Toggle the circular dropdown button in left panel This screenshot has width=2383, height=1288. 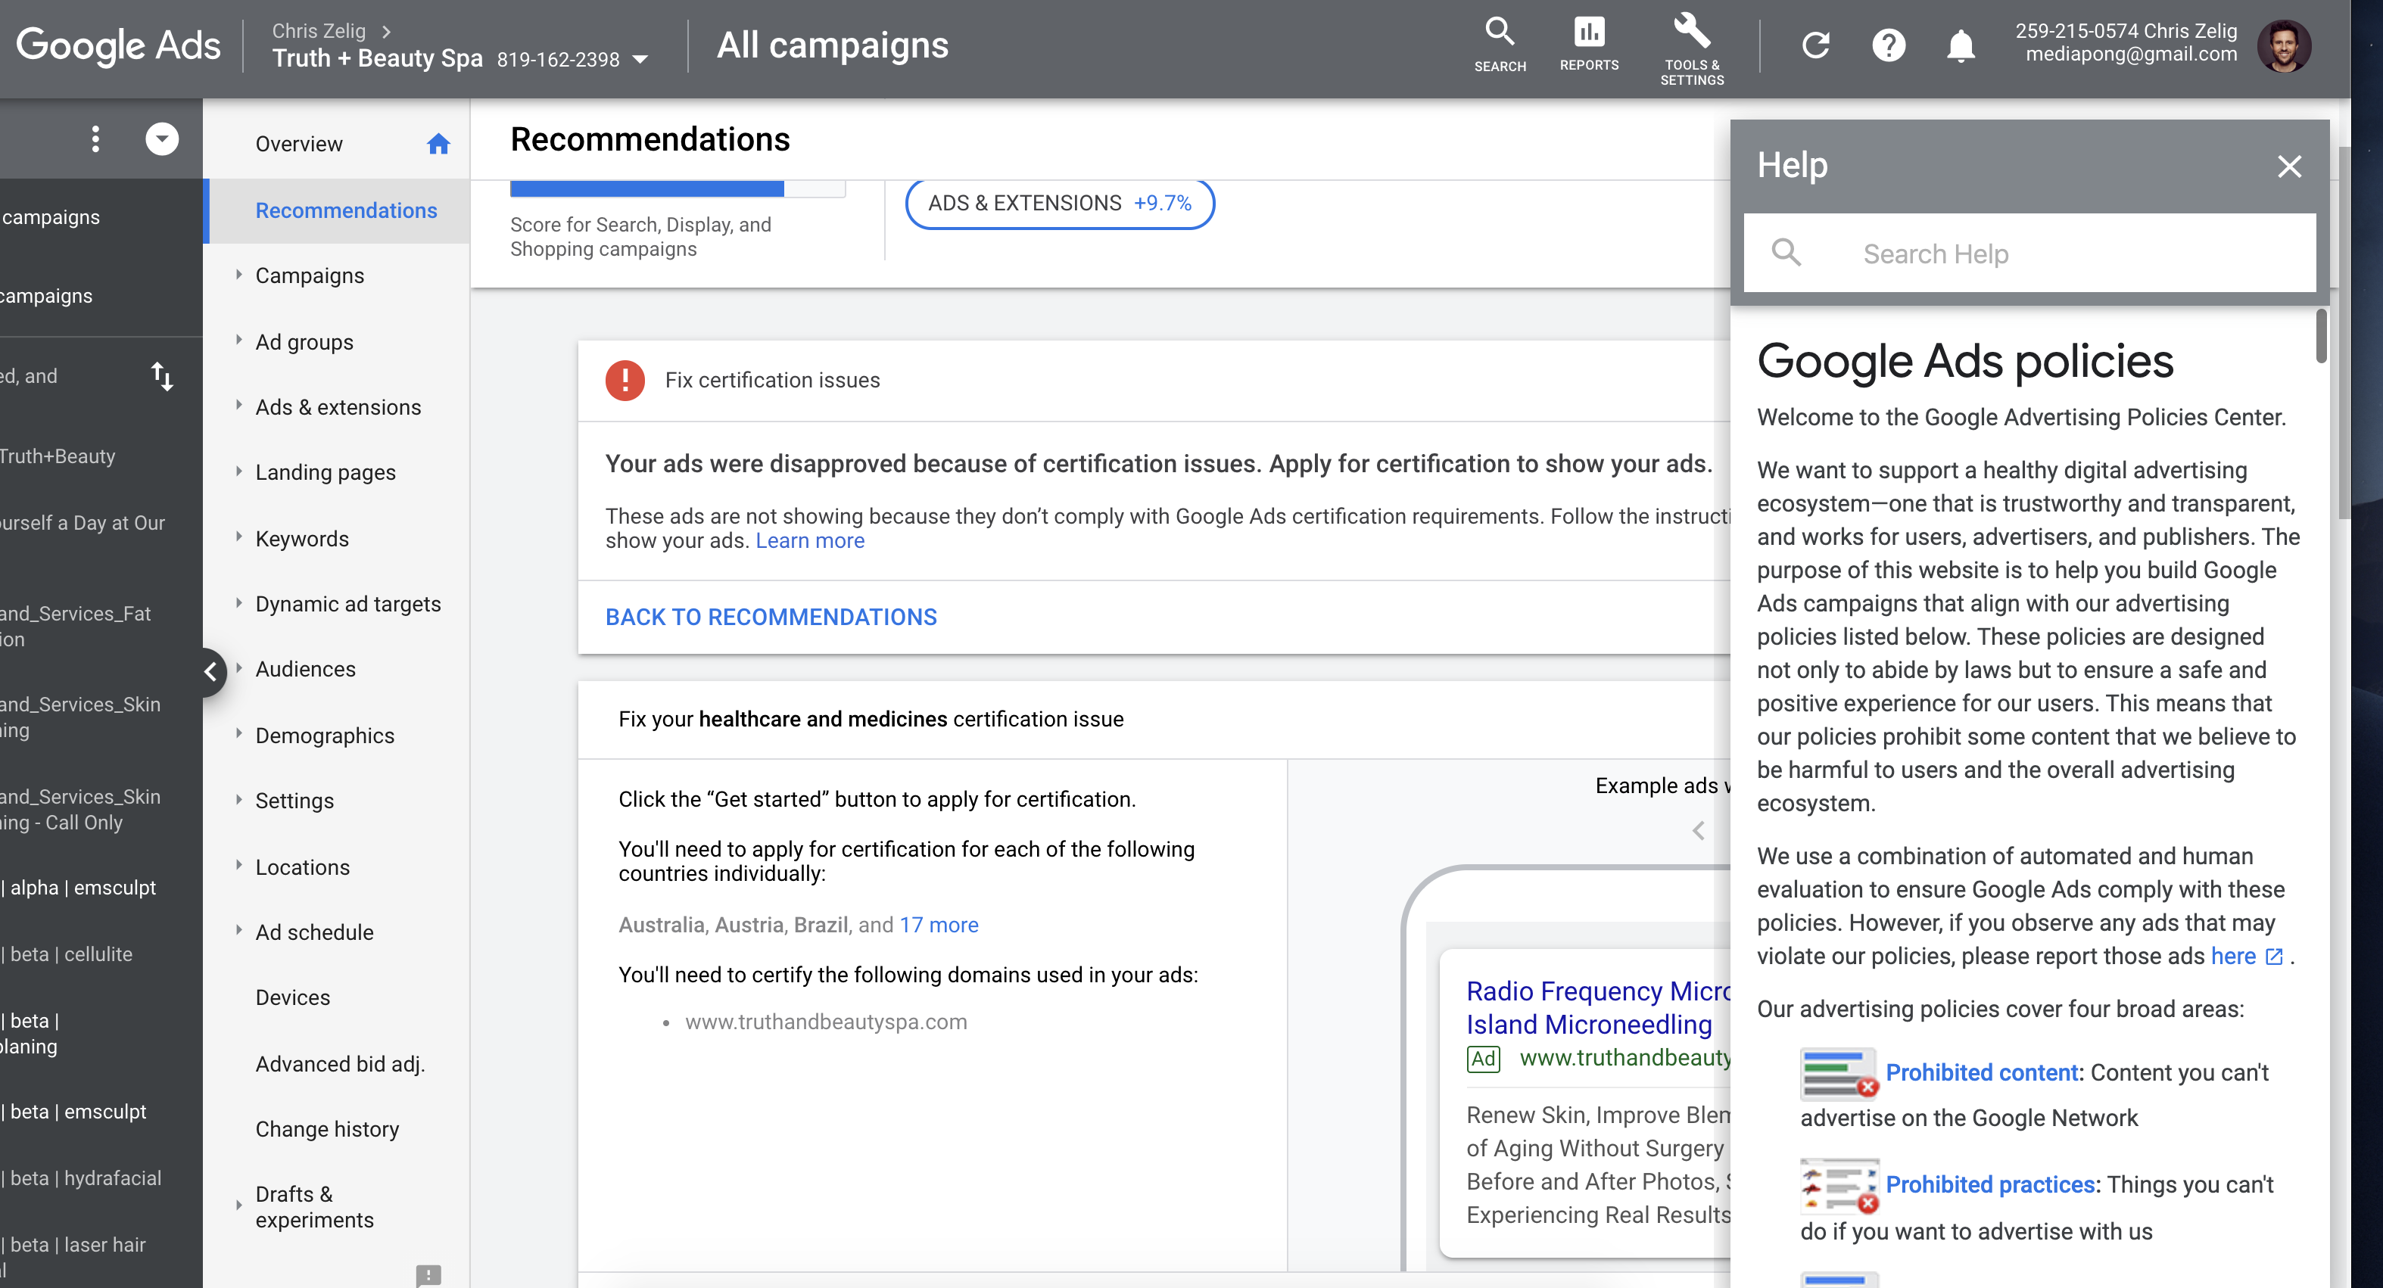tap(162, 138)
